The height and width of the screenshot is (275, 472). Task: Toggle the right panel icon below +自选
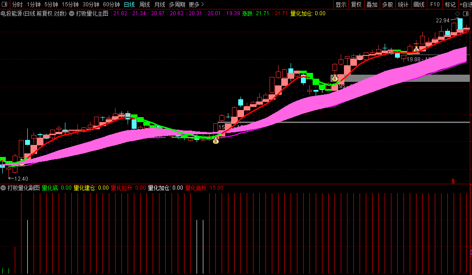[x=465, y=13]
